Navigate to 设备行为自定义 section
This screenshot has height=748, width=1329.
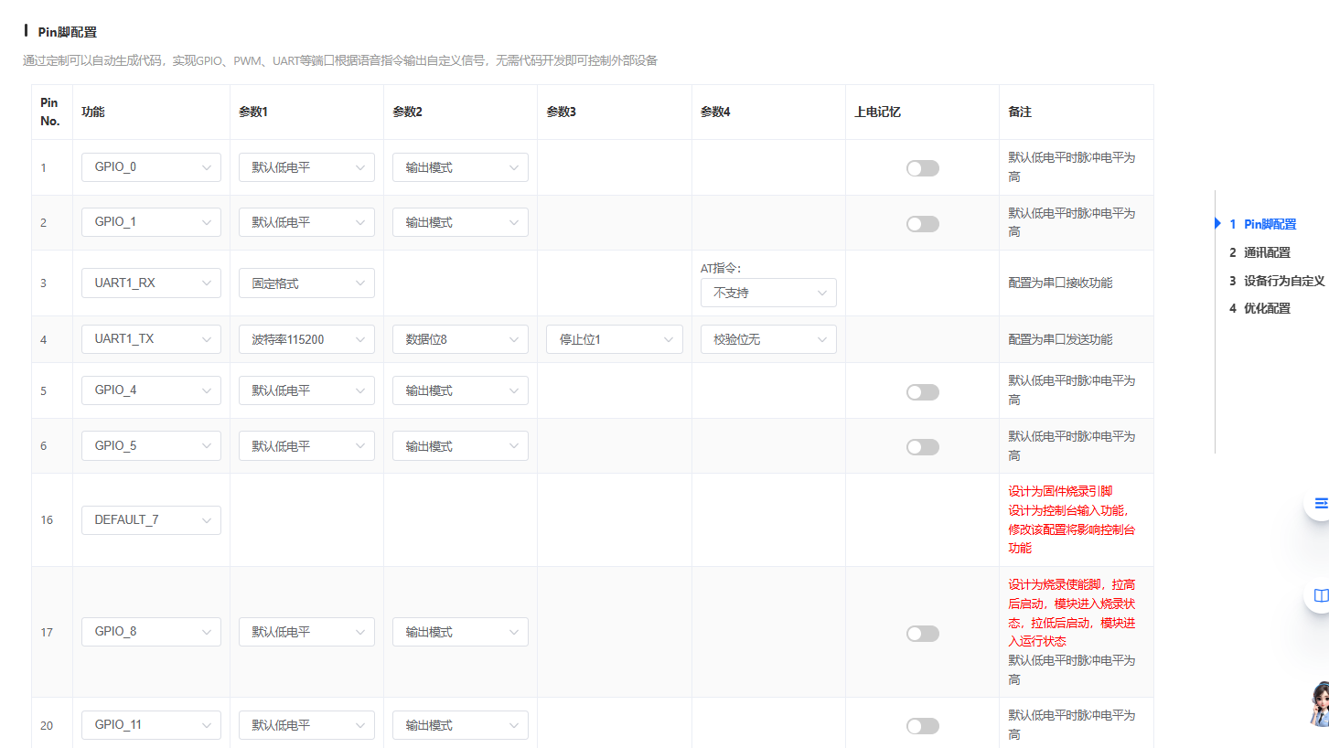[x=1277, y=281]
